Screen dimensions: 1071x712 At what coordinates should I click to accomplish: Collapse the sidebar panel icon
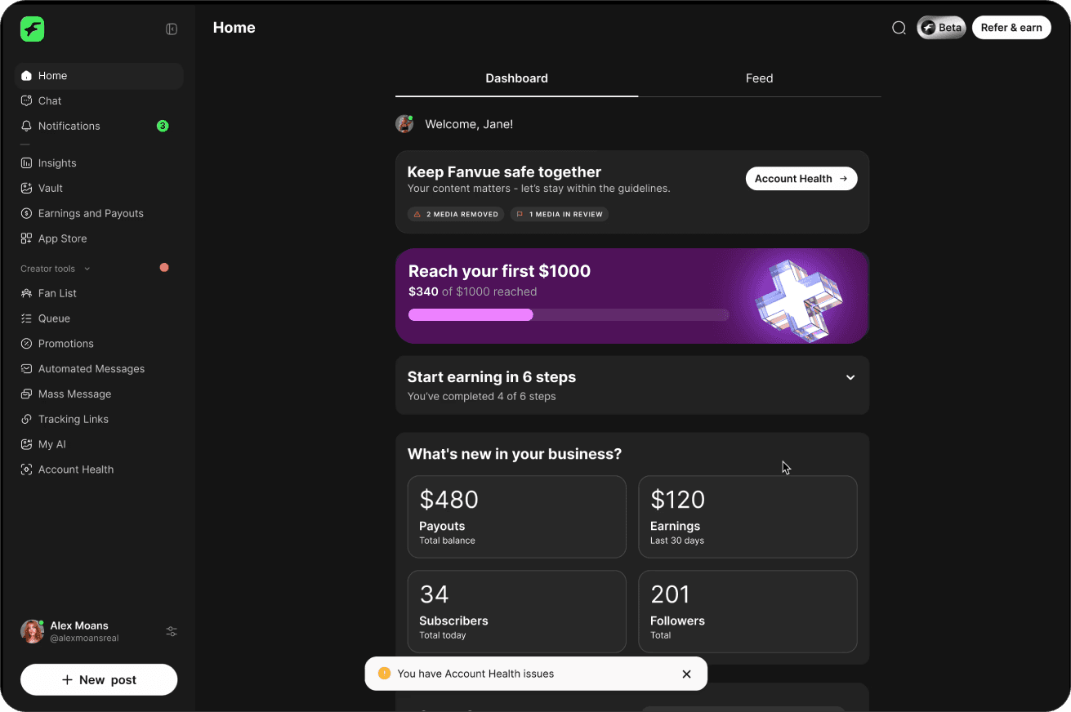point(172,29)
